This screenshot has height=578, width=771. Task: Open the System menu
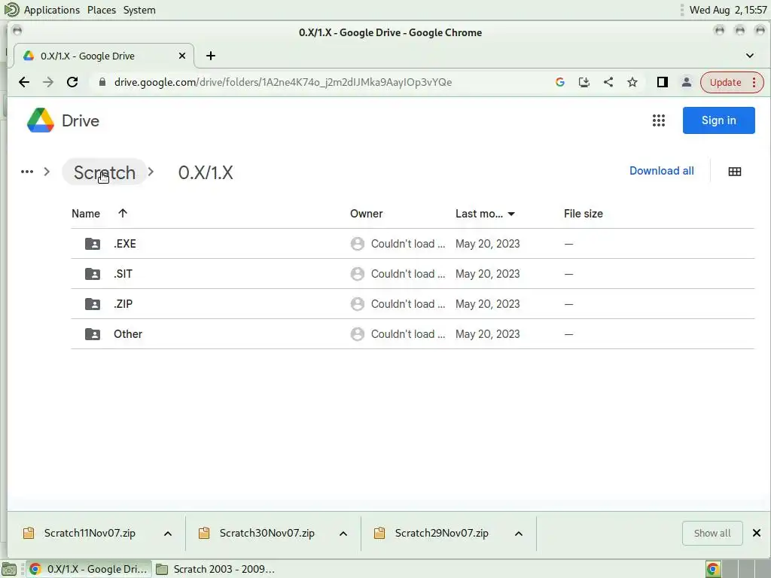click(139, 10)
